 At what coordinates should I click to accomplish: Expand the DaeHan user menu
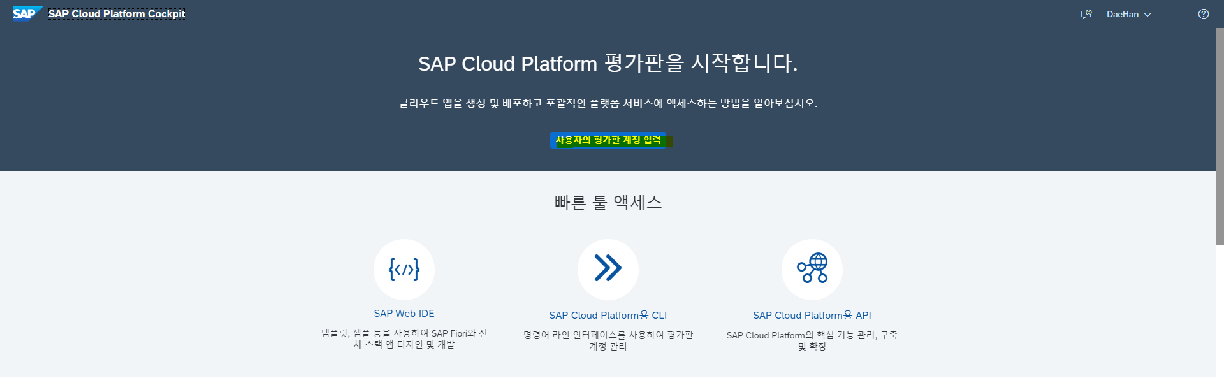[x=1128, y=14]
